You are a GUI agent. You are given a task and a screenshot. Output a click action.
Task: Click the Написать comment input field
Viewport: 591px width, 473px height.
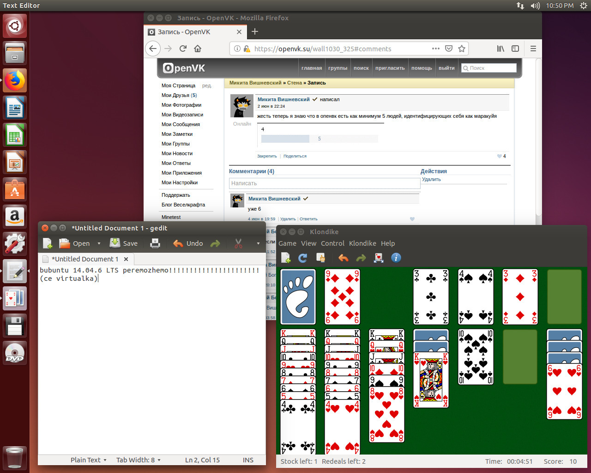click(x=324, y=183)
